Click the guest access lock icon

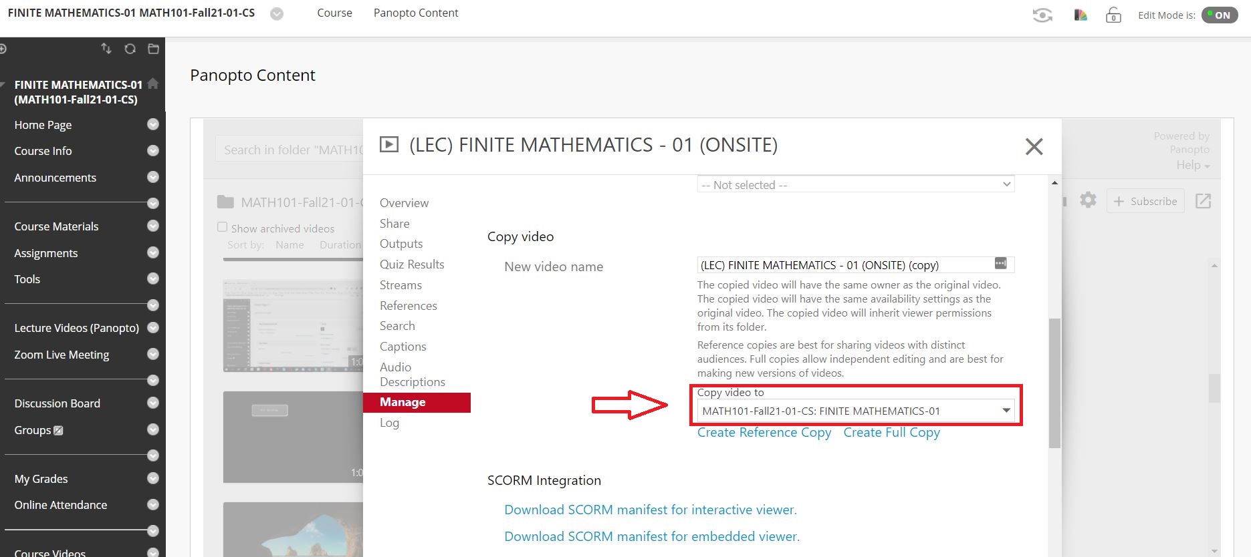click(1113, 15)
